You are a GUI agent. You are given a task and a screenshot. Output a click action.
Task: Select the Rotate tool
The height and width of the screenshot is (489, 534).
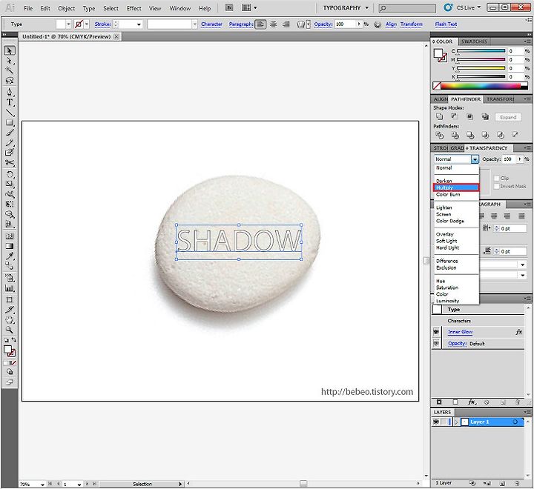pyautogui.click(x=10, y=175)
